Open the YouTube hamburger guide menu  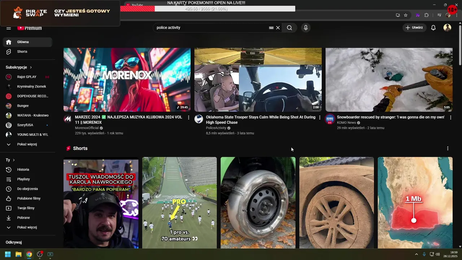9,28
